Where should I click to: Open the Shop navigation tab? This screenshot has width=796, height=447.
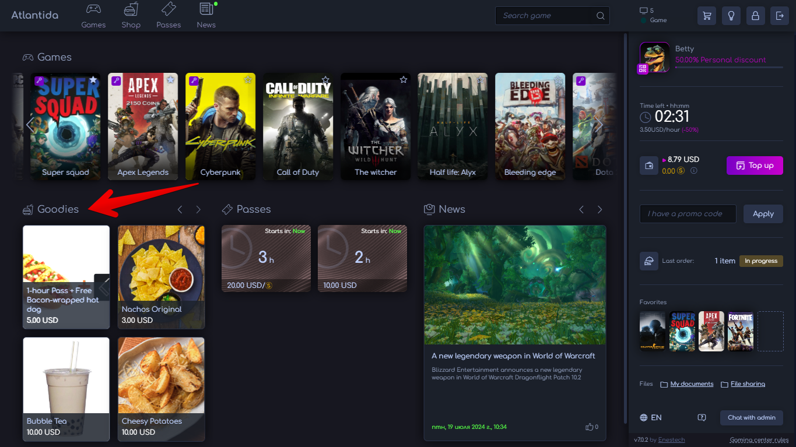(131, 16)
